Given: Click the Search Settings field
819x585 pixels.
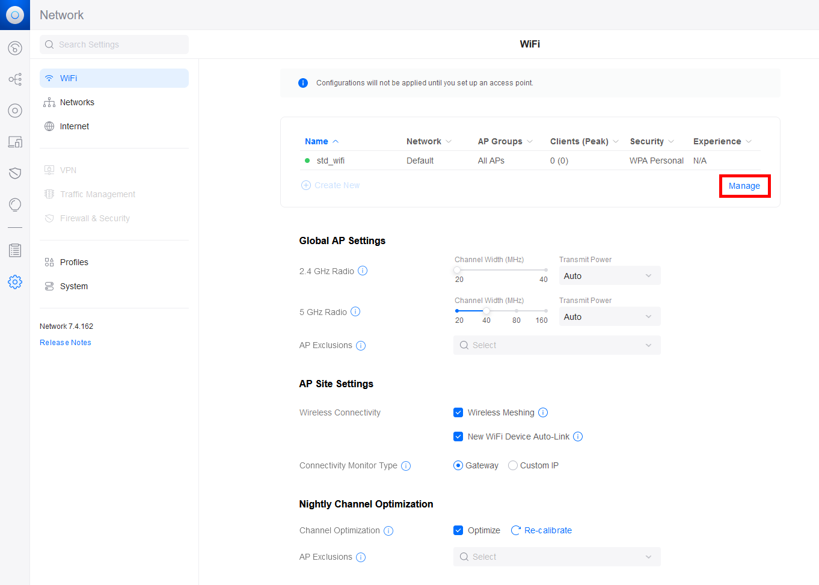Looking at the screenshot, I should (114, 44).
